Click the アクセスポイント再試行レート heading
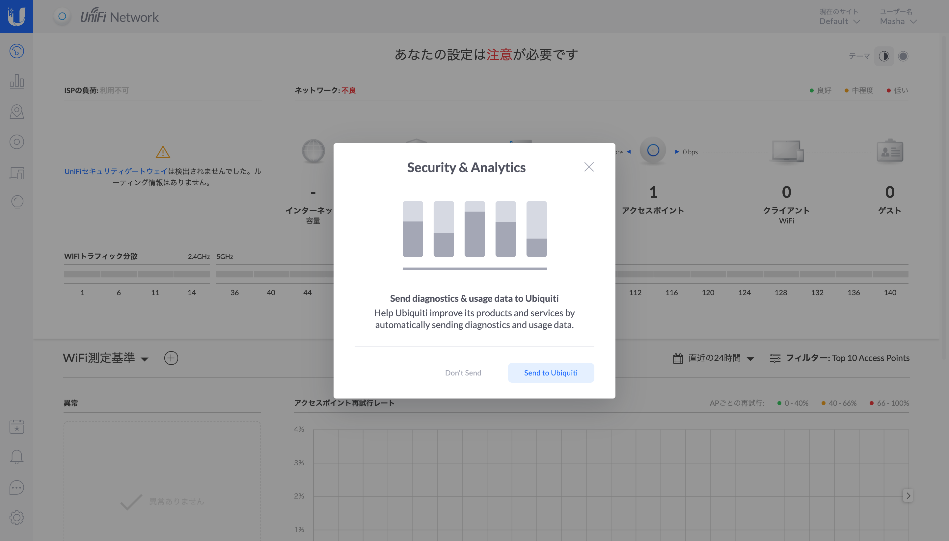 [x=344, y=403]
